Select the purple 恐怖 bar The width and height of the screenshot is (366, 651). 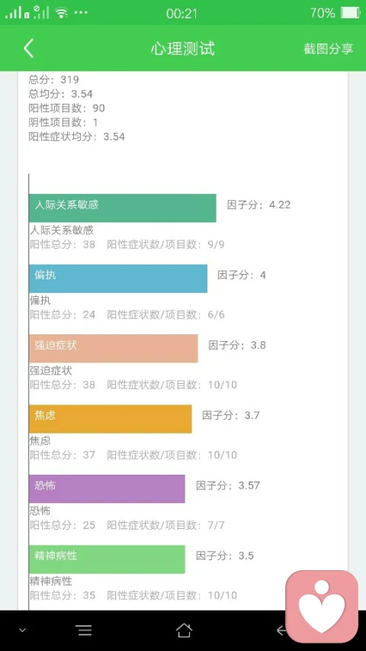click(x=107, y=488)
